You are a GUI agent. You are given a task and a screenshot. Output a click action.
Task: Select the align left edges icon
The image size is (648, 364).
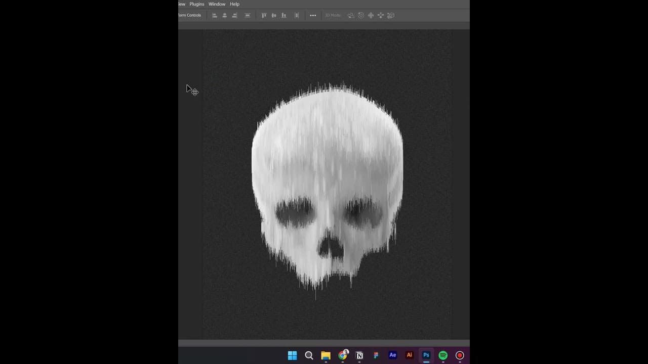pos(215,15)
